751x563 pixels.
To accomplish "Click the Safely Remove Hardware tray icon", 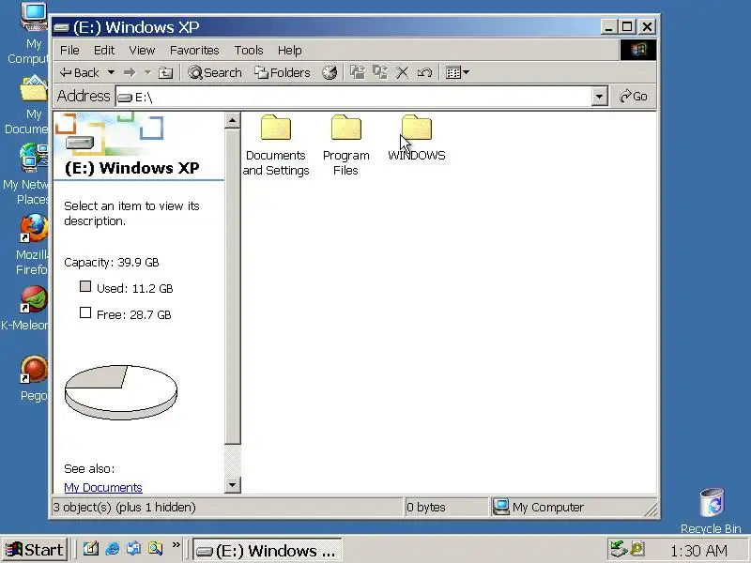I will pos(619,549).
